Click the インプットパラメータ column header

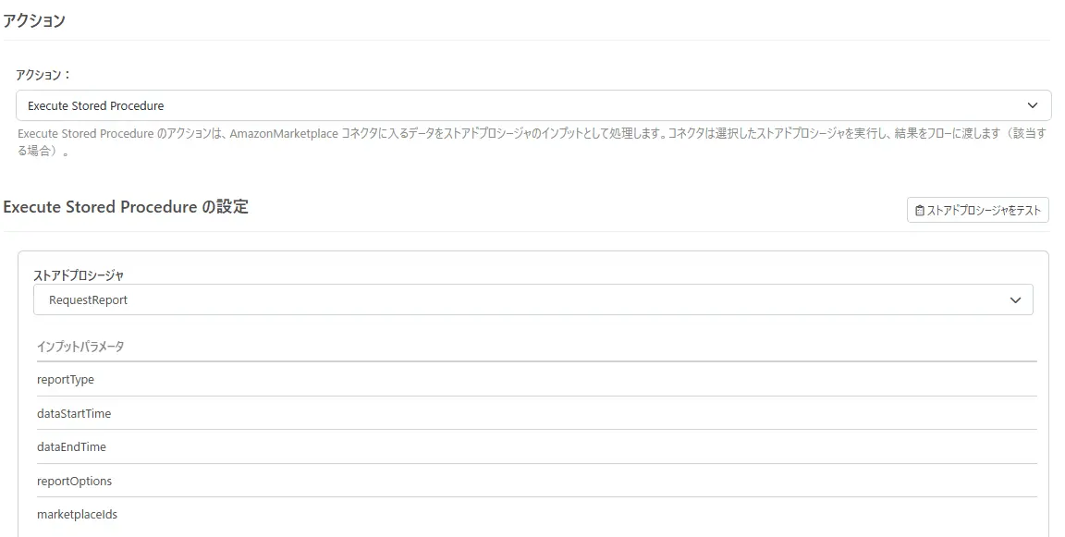coord(80,347)
